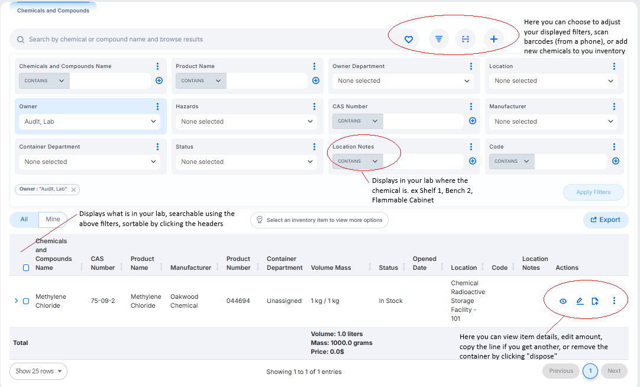
Task: Open the three-dot menu on the Hazards filter
Action: tap(314, 106)
